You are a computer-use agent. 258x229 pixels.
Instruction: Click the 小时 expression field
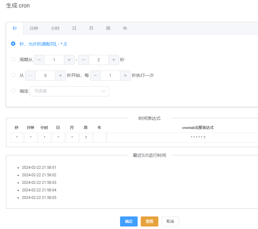(45, 138)
